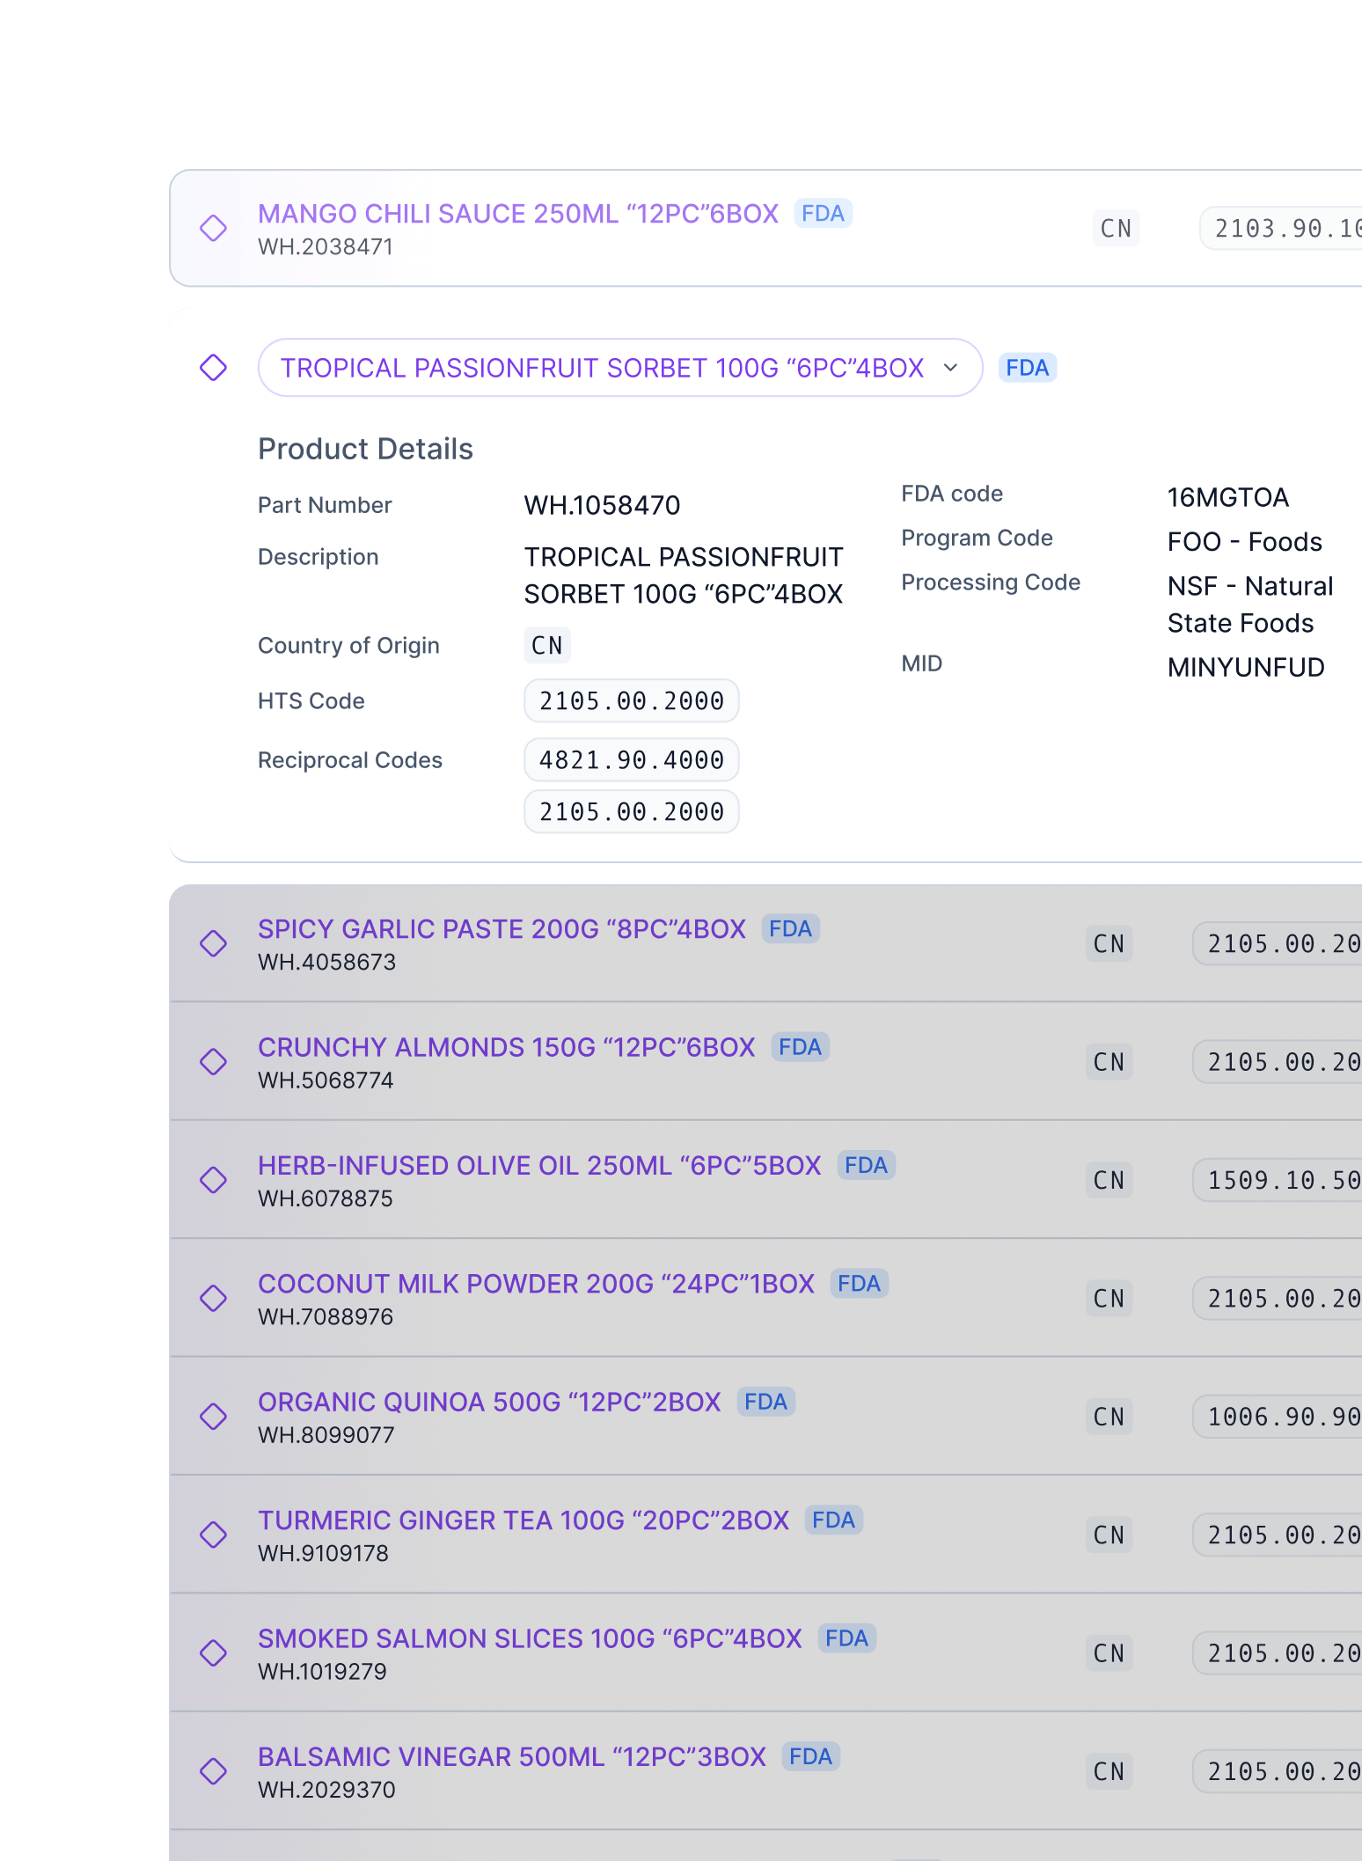Click the diamond icon beside Herb-Infused Olive Oil
Image resolution: width=1362 pixels, height=1861 pixels.
tap(213, 1180)
